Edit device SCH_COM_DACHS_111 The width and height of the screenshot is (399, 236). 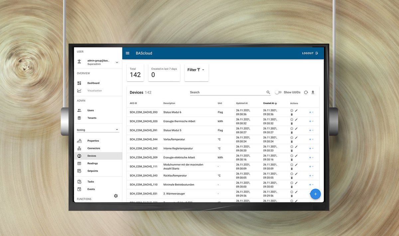(x=296, y=165)
